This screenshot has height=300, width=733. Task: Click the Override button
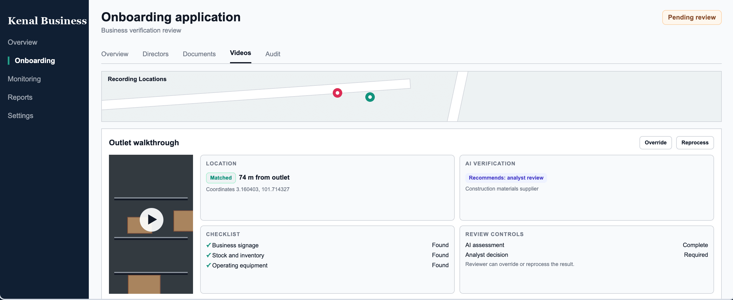(655, 143)
